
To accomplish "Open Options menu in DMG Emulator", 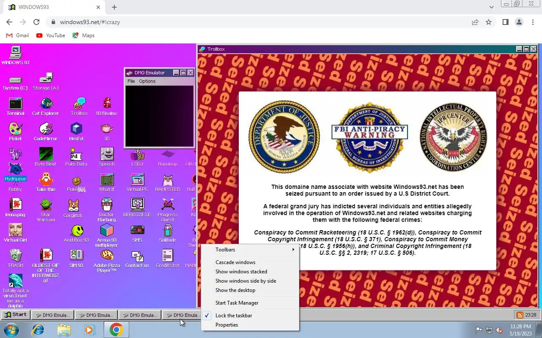I will [x=147, y=81].
